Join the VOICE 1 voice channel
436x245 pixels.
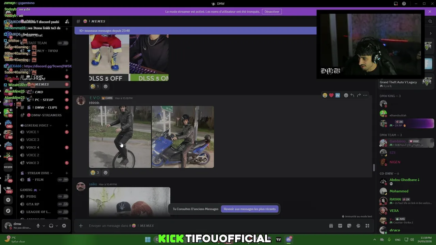click(x=44, y=132)
